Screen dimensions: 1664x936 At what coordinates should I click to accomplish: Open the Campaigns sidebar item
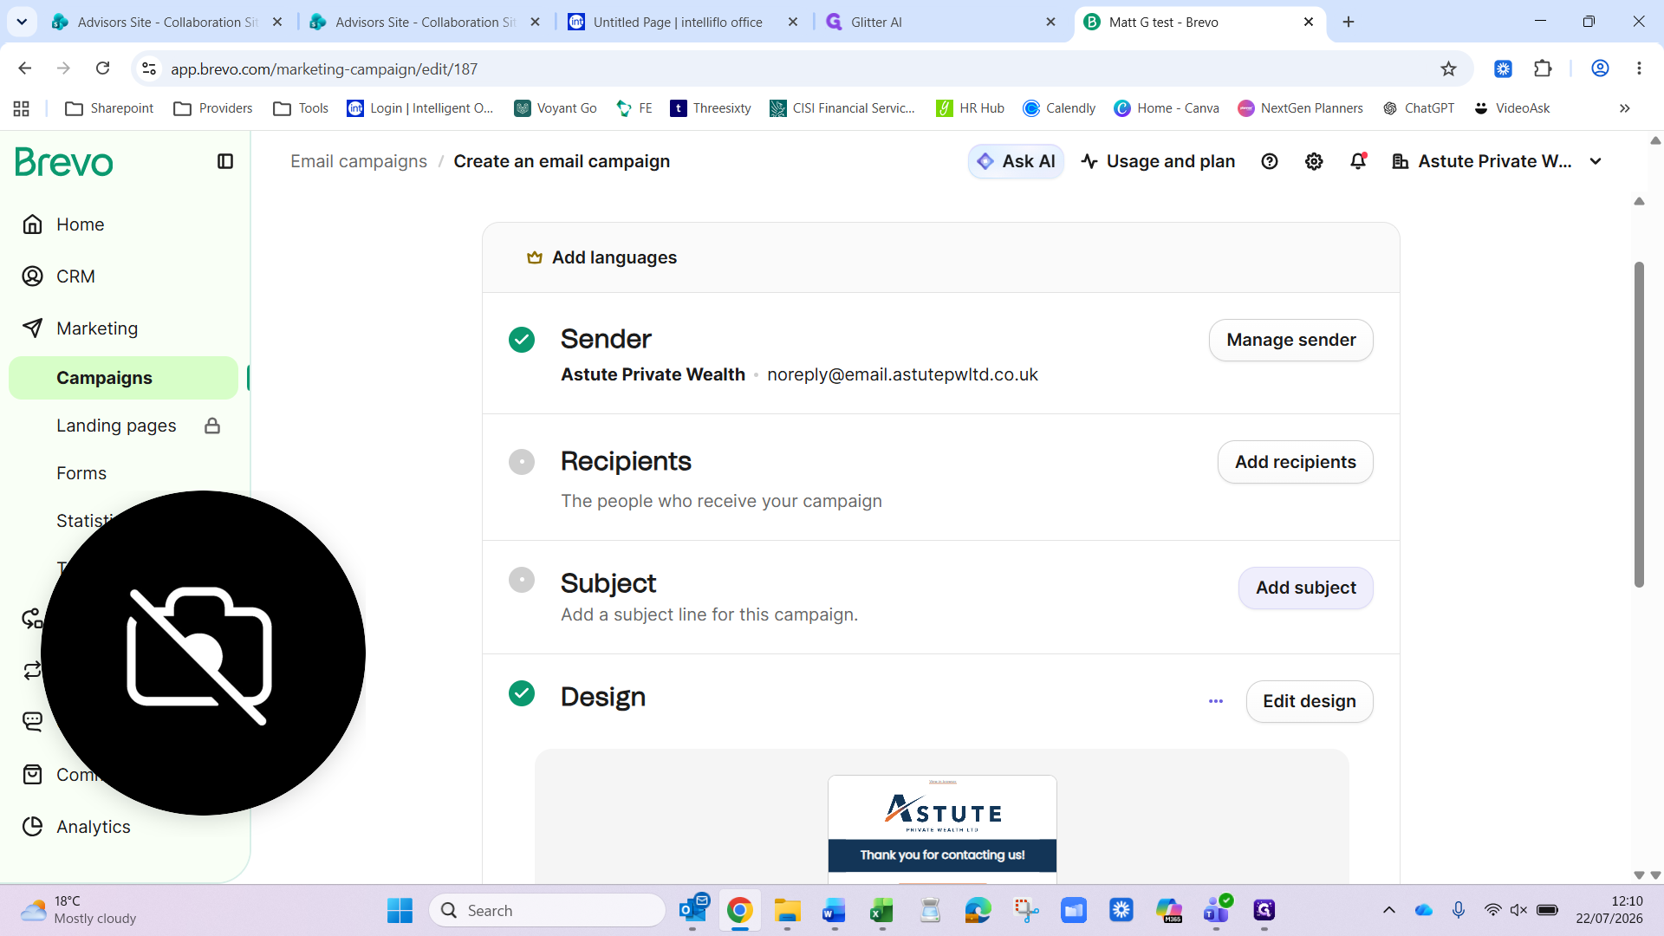click(x=123, y=378)
